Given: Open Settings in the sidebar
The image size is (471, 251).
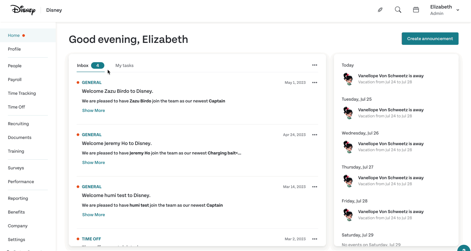Looking at the screenshot, I should tap(16, 240).
